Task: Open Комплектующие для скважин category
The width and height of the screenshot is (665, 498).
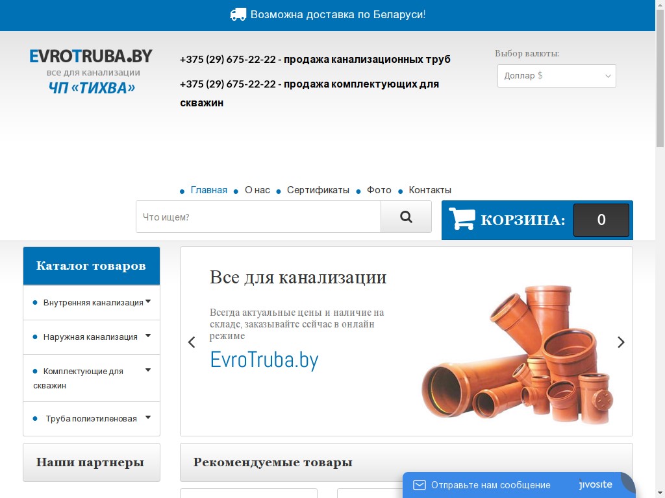Action: pos(79,378)
